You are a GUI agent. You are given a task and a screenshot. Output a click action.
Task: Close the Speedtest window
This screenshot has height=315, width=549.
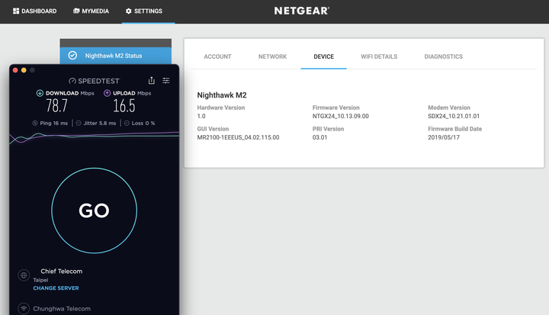point(15,70)
